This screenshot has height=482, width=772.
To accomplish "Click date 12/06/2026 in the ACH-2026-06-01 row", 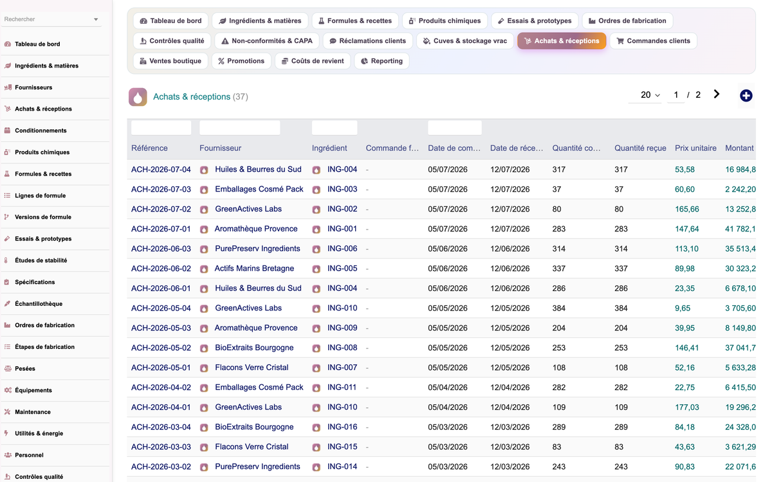I will [510, 288].
